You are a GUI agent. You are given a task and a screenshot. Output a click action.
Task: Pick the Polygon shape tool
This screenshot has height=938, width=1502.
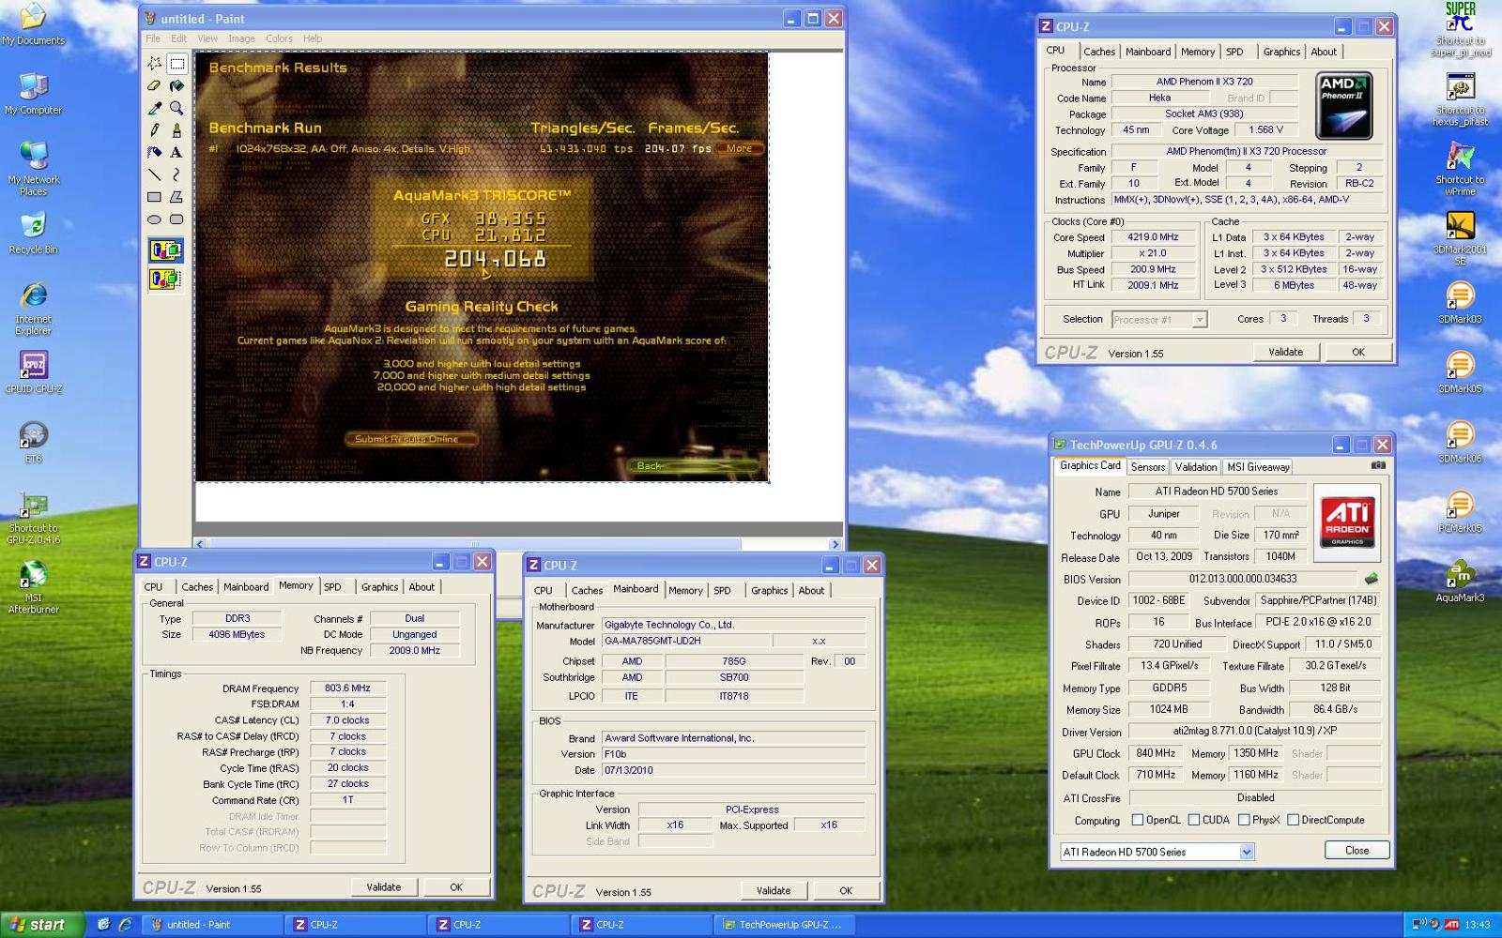tap(176, 197)
